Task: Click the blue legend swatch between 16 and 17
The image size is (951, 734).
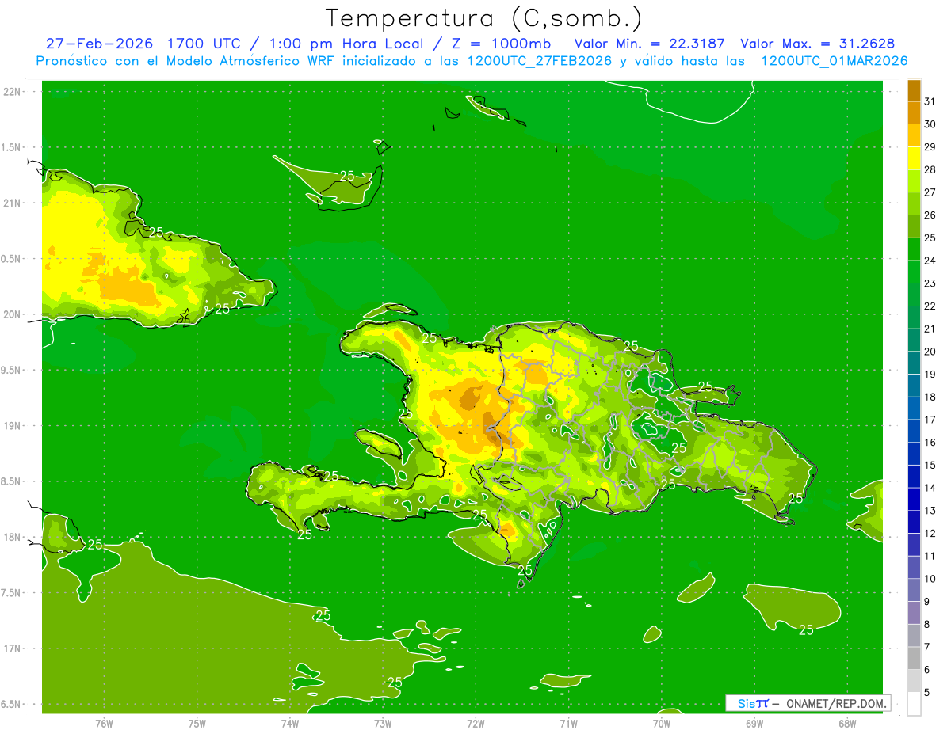Action: [x=914, y=431]
